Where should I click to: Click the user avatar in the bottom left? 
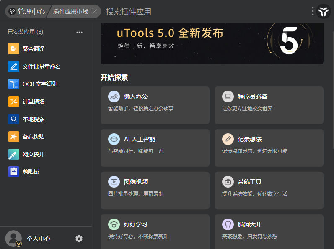13,239
